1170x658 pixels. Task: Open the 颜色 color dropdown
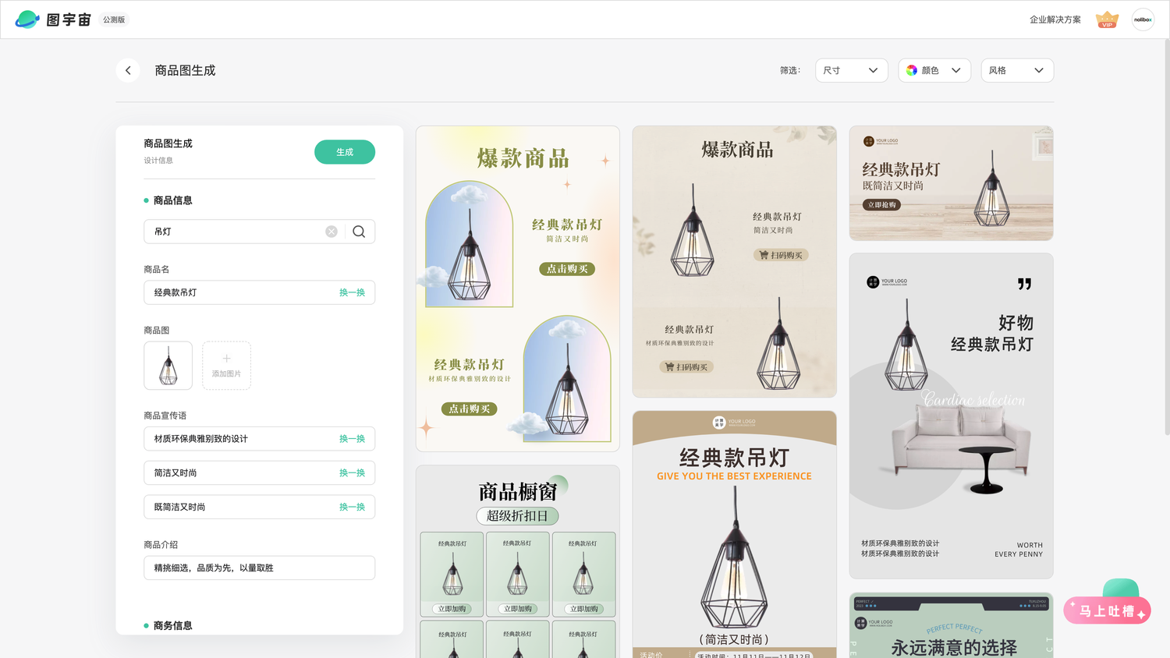pyautogui.click(x=934, y=70)
